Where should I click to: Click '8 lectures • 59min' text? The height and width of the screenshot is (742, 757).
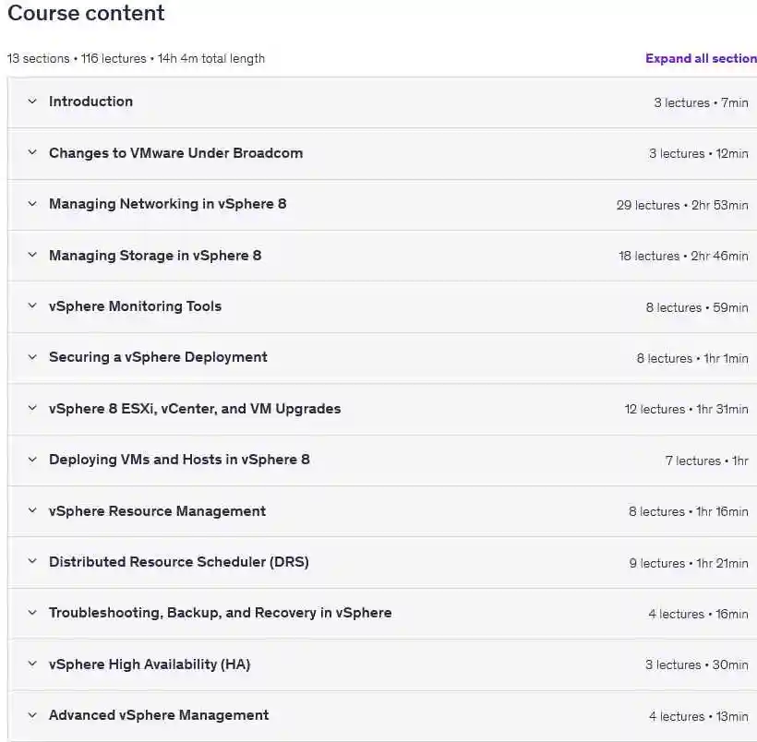[697, 307]
